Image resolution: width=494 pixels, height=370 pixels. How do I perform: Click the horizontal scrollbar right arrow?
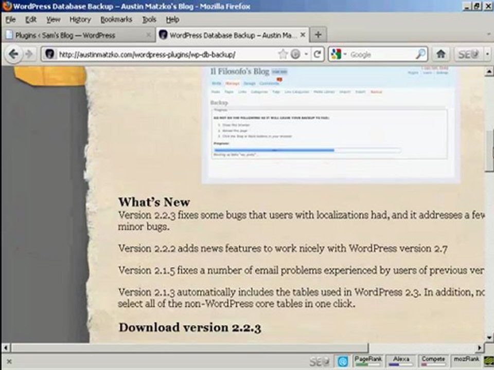(480, 348)
